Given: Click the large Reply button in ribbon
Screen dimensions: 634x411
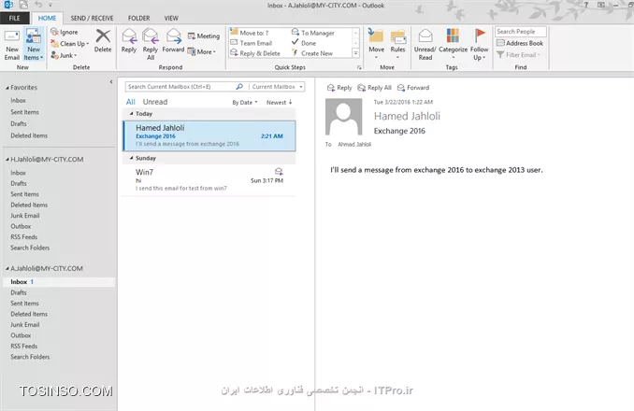Looking at the screenshot, I should coord(129,41).
